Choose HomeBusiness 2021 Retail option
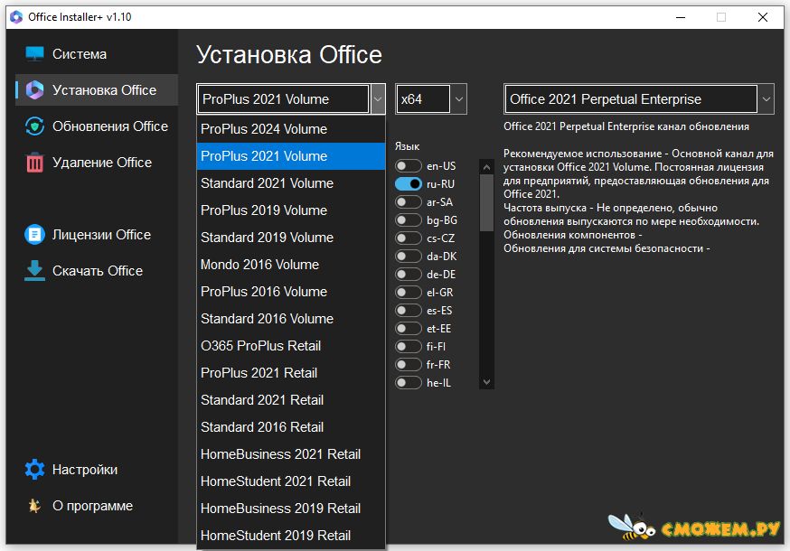This screenshot has height=551, width=790. pyautogui.click(x=291, y=454)
